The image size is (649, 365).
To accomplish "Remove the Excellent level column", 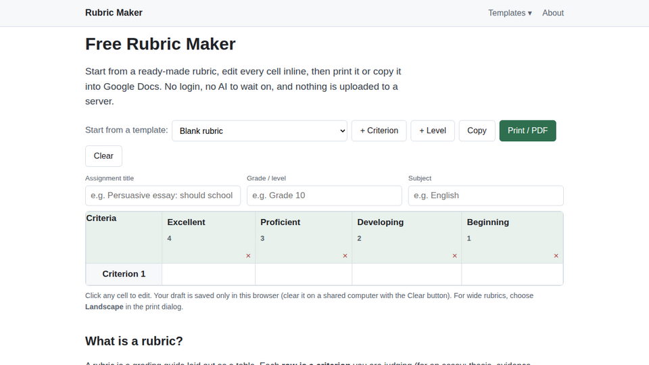I will click(x=248, y=255).
